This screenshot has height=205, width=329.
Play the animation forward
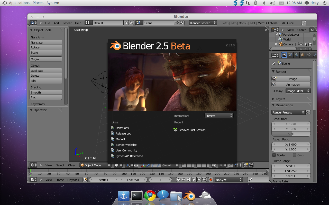(x=194, y=180)
